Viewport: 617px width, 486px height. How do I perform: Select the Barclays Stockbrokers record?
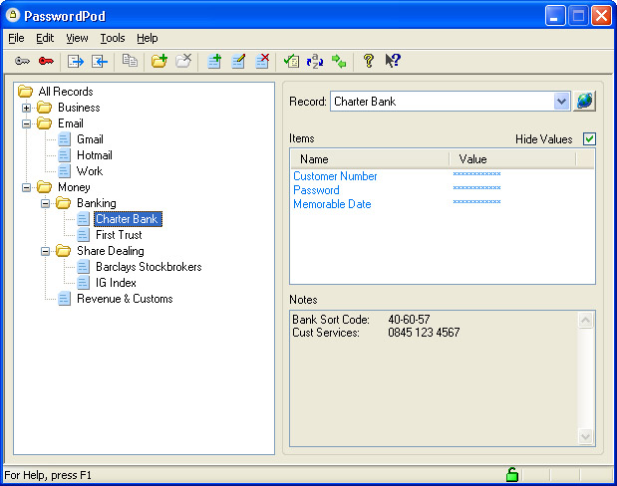click(x=149, y=267)
